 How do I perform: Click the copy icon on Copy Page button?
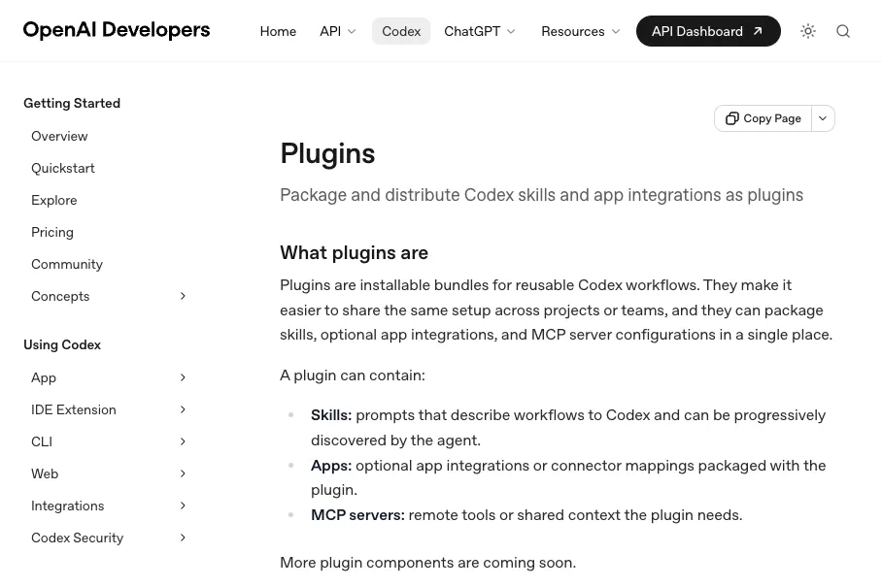coord(732,117)
